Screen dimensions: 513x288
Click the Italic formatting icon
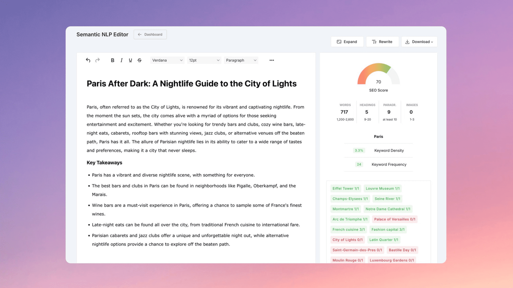[121, 60]
